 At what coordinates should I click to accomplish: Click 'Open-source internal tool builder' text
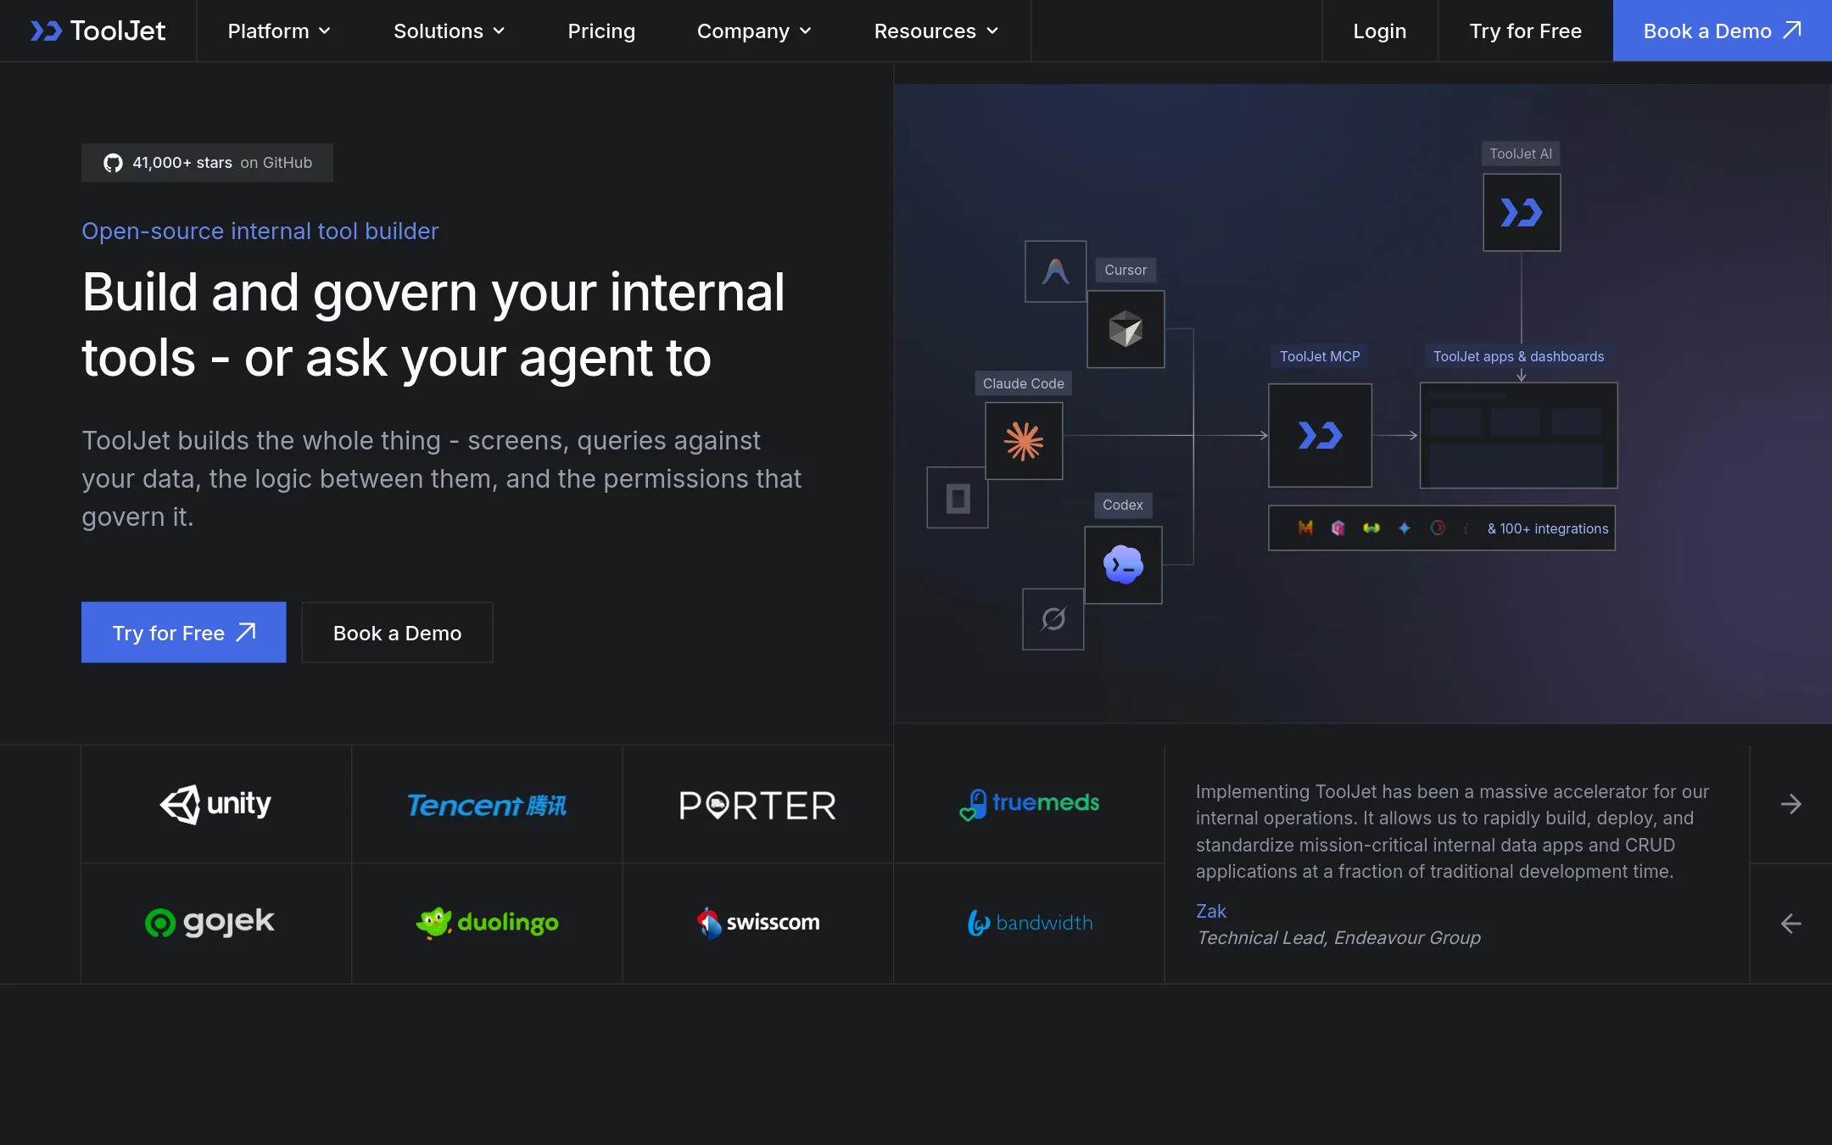point(260,231)
